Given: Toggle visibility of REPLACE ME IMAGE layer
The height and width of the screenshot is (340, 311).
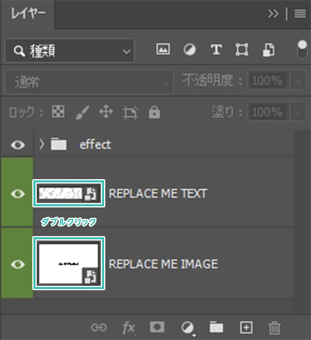Looking at the screenshot, I should 17,264.
